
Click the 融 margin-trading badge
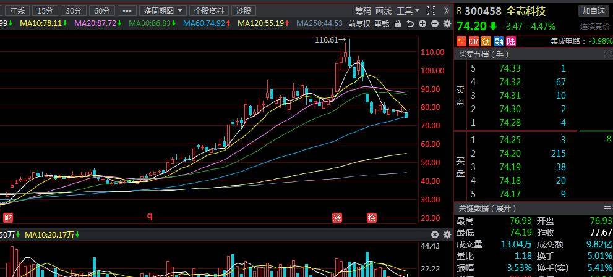point(499,41)
